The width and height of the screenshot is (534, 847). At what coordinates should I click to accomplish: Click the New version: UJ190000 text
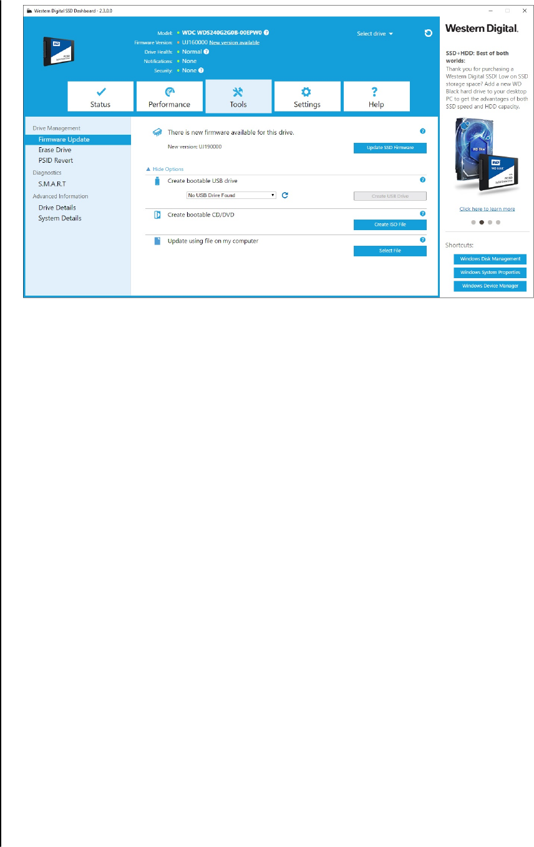pos(195,147)
